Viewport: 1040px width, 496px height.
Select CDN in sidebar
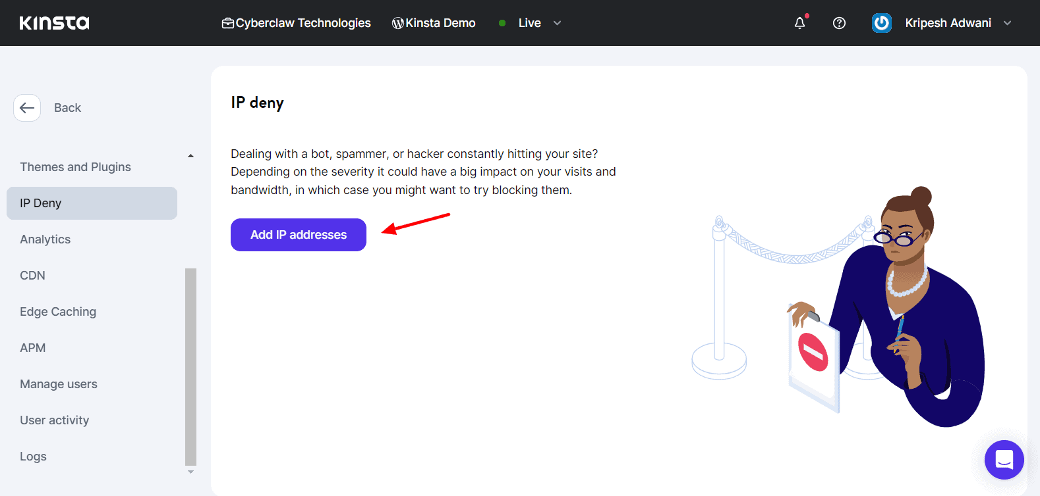coord(33,276)
